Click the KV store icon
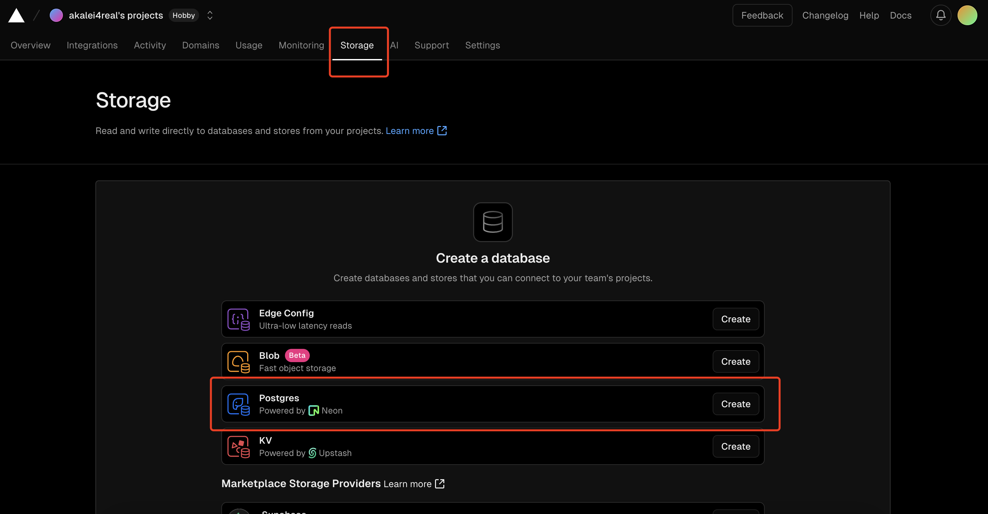The height and width of the screenshot is (514, 988). pyautogui.click(x=239, y=446)
